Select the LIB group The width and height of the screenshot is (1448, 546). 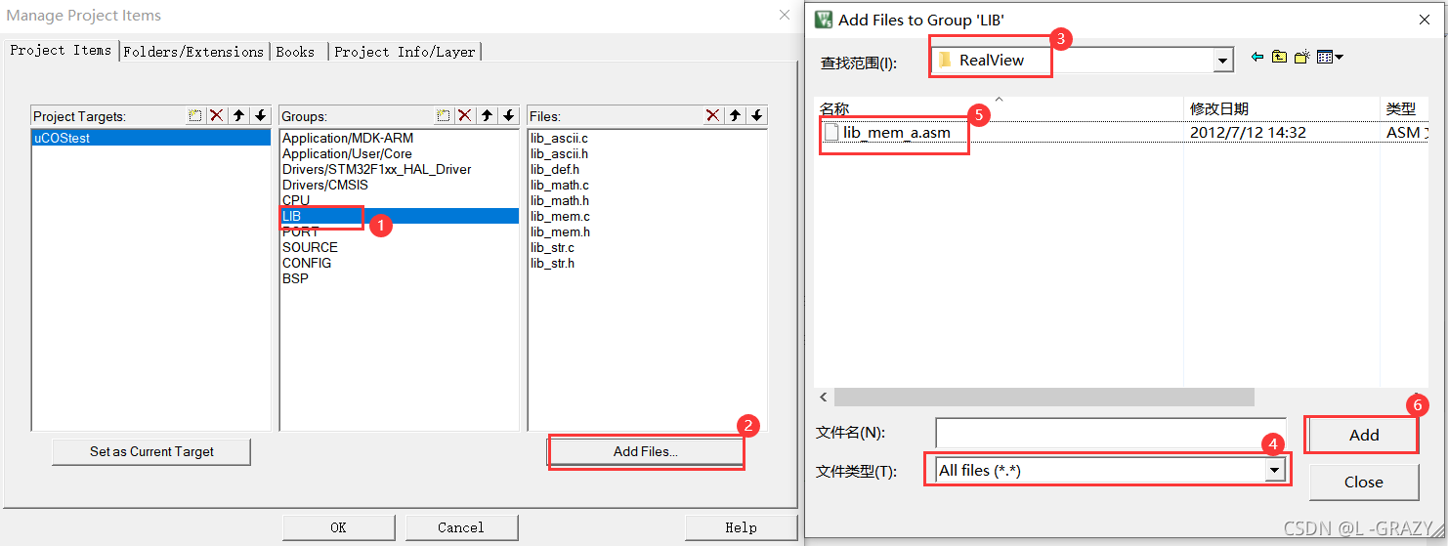[x=399, y=216]
